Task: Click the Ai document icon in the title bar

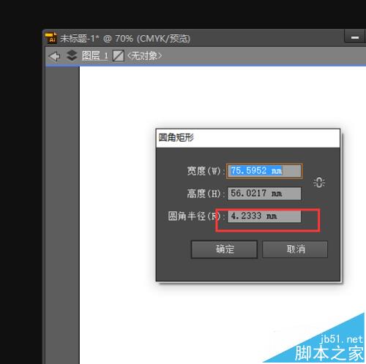Action: tap(51, 38)
